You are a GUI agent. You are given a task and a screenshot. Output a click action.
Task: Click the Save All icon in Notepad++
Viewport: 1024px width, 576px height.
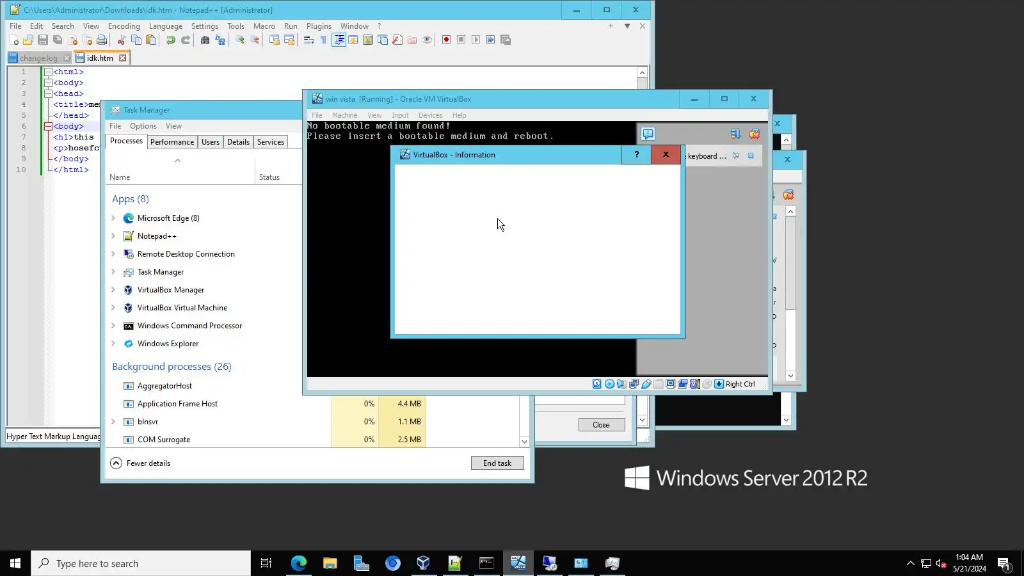pyautogui.click(x=58, y=40)
